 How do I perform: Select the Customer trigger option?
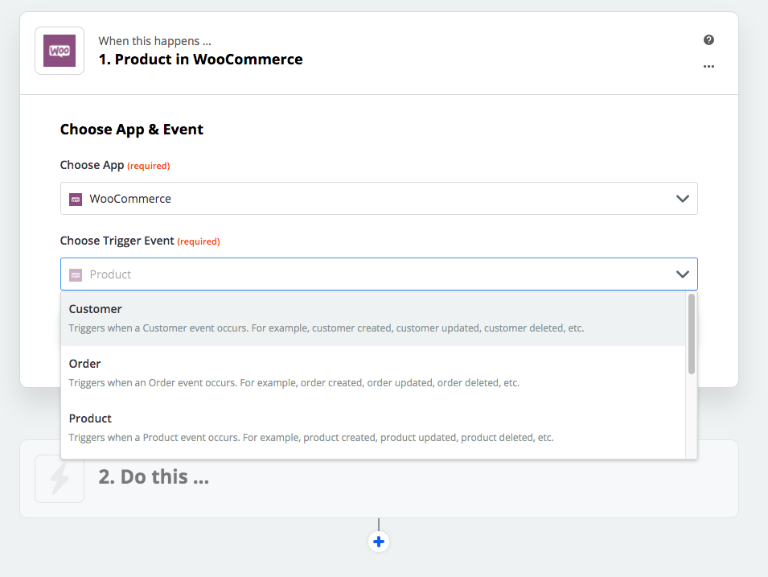(x=372, y=319)
